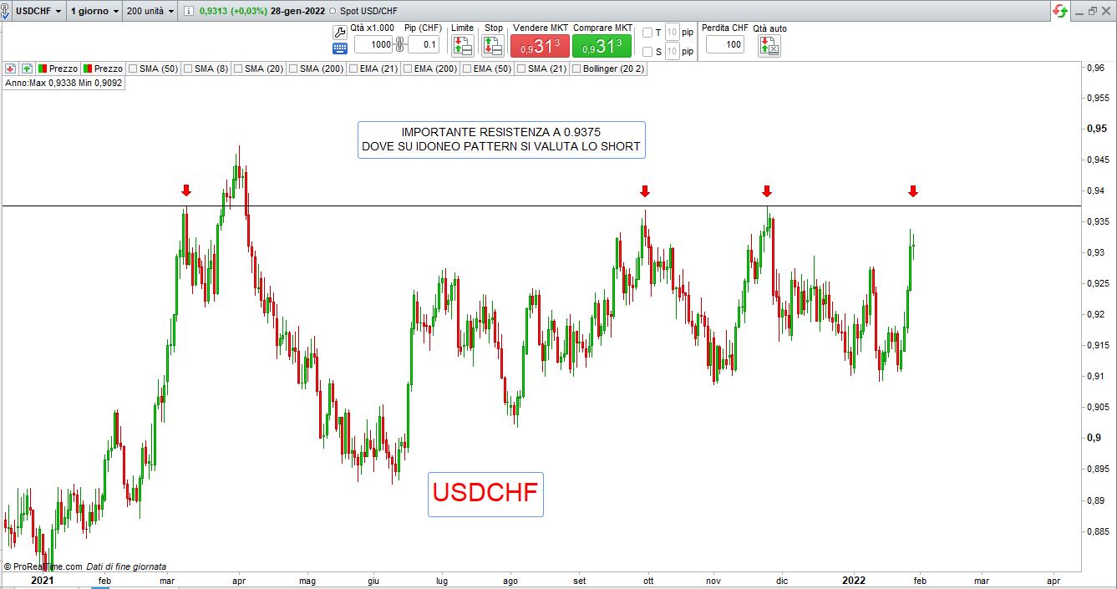This screenshot has width=1117, height=589.
Task: Click the Qtà x1.000 quantity field
Action: tap(373, 45)
